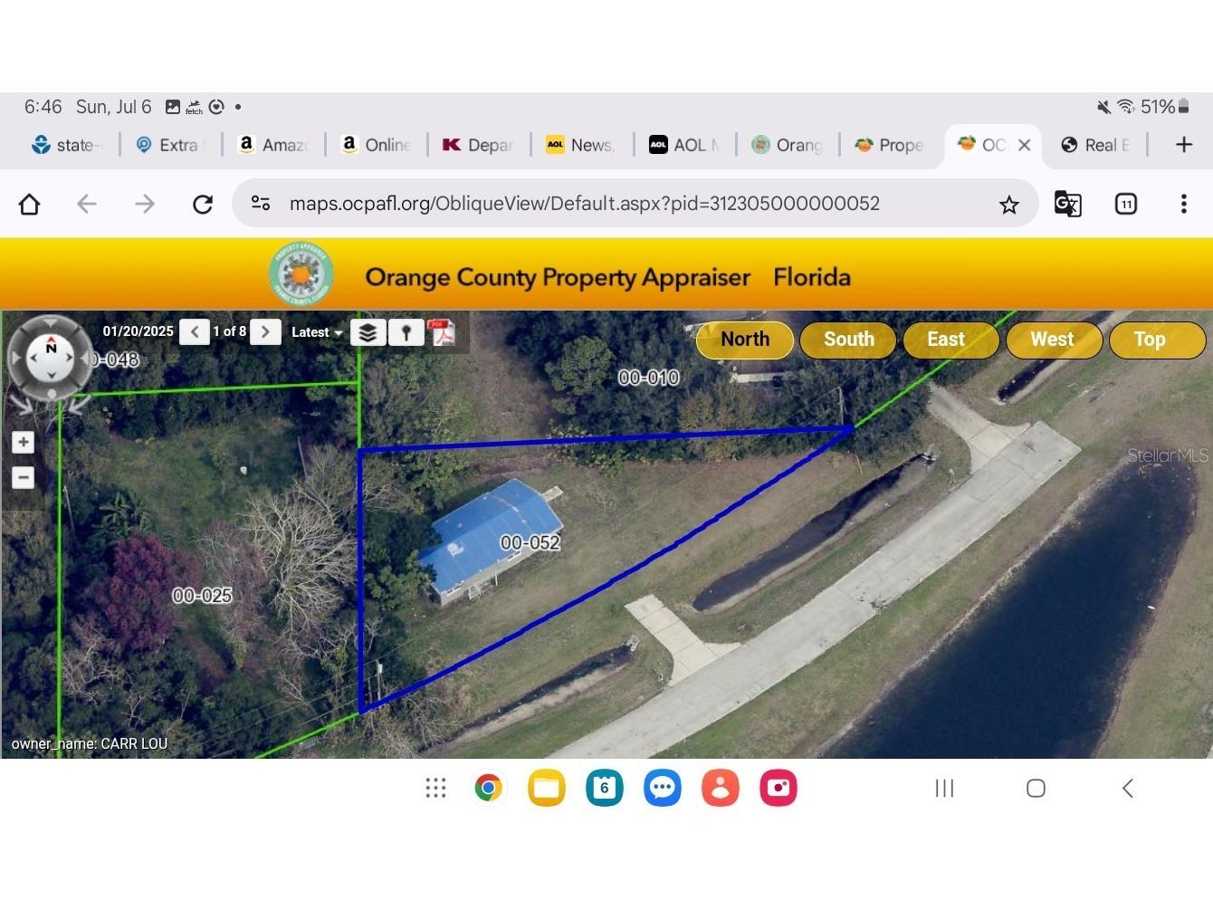Switch to the South oblique view
Image resolution: width=1213 pixels, height=910 pixels.
point(847,340)
